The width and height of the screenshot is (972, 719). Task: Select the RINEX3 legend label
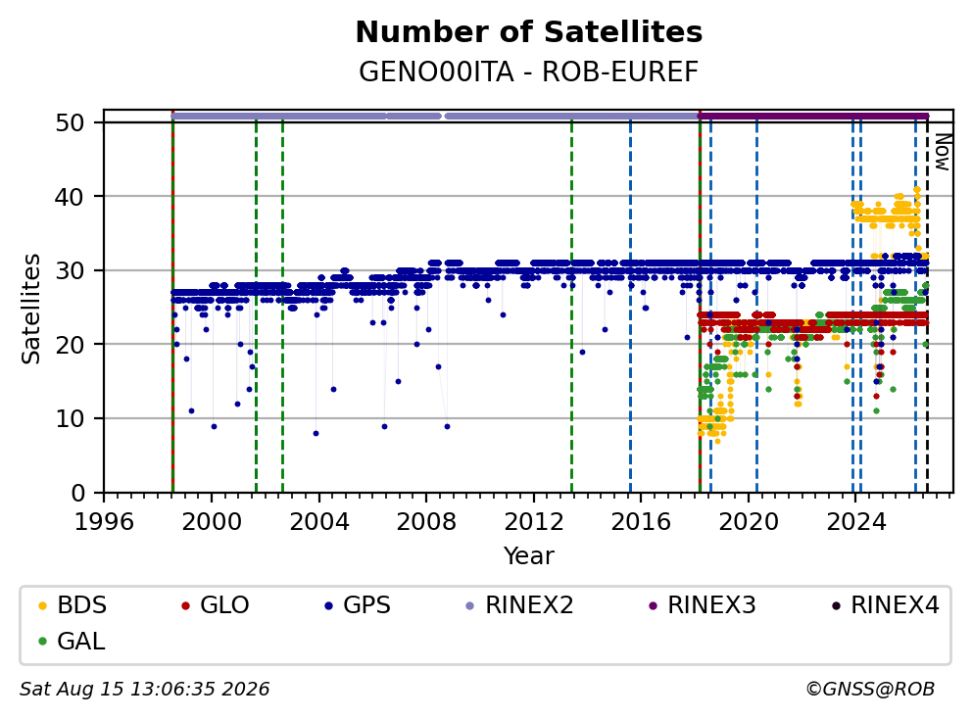(711, 605)
